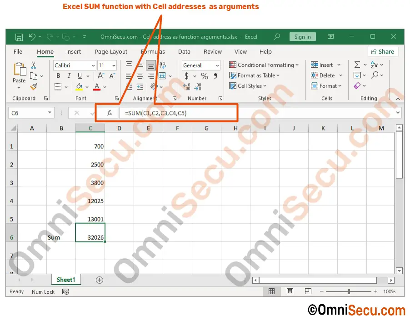The width and height of the screenshot is (410, 316).
Task: Toggle Bold formatting
Action: 58,76
